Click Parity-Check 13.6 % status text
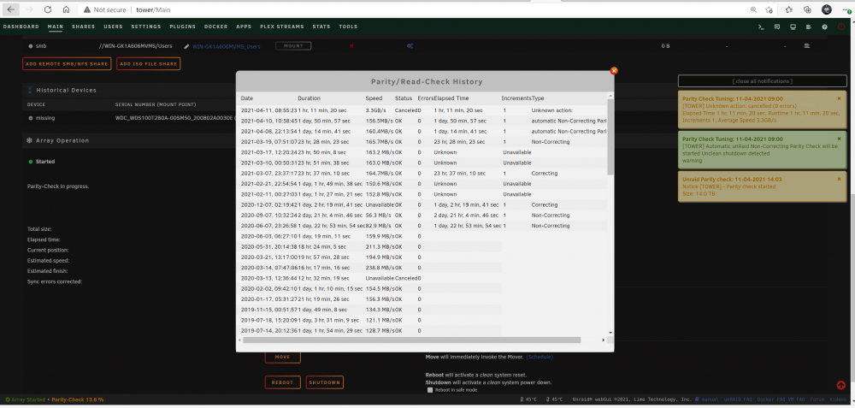 (78, 399)
